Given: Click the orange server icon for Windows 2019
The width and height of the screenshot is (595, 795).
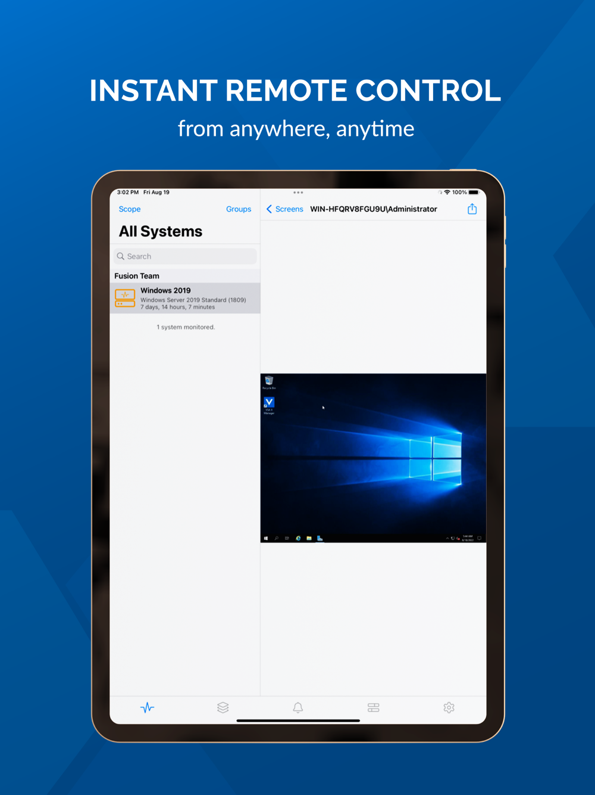Looking at the screenshot, I should coord(125,298).
